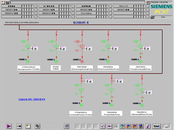Click the red X cancel icon in bottom toolbar
The width and height of the screenshot is (174, 130).
click(134, 126)
